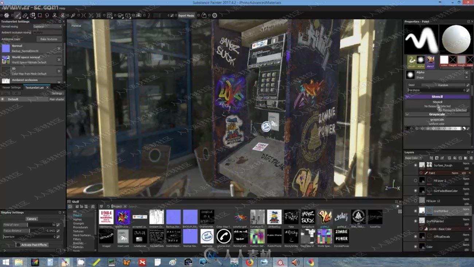
Task: Toggle visibility of OfficialDecals layer
Action: tap(415, 237)
